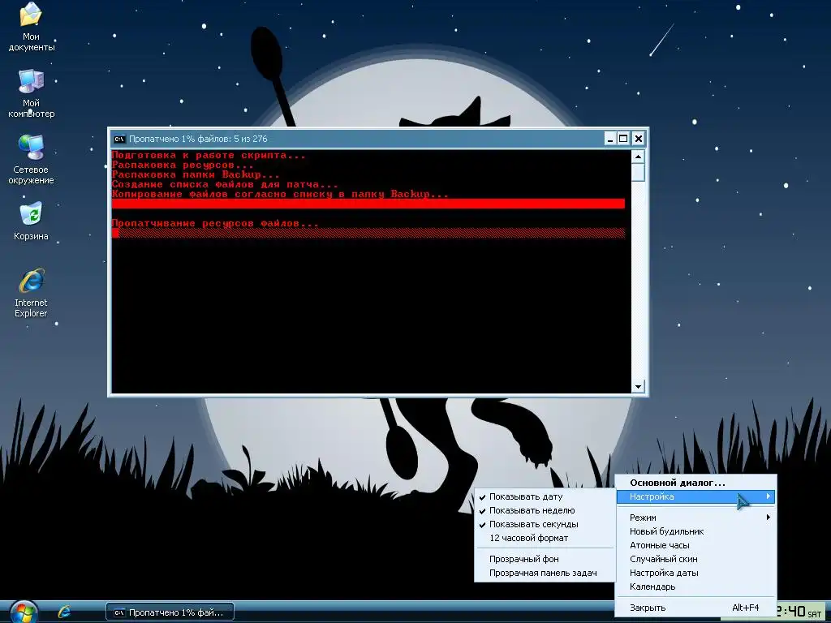This screenshot has width=831, height=623.
Task: Choose Атомные часы from the menu
Action: click(x=695, y=545)
